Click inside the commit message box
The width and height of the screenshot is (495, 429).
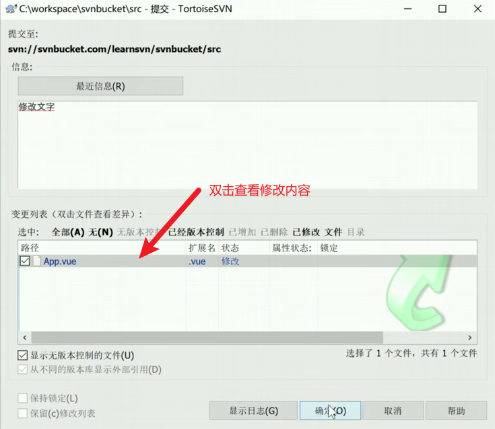click(247, 145)
